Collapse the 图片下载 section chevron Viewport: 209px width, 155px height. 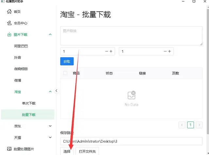[x=50, y=35]
